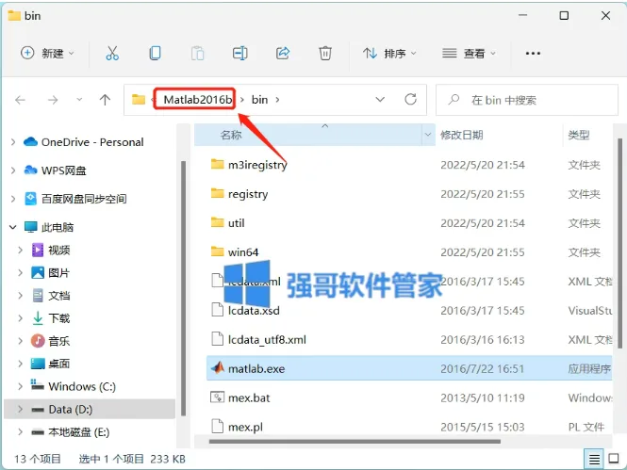Open the 桌面 folder in sidebar
This screenshot has height=470, width=627.
click(59, 364)
